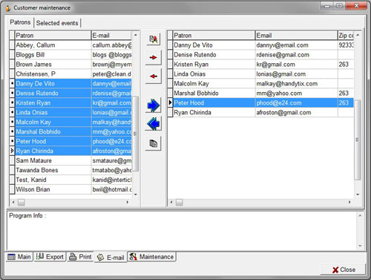This screenshot has height=280, width=371.
Task: Click Program Info scroll down arrow
Action: pos(360,246)
